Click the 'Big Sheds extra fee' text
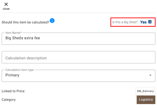157x109 pixels. point(23,38)
